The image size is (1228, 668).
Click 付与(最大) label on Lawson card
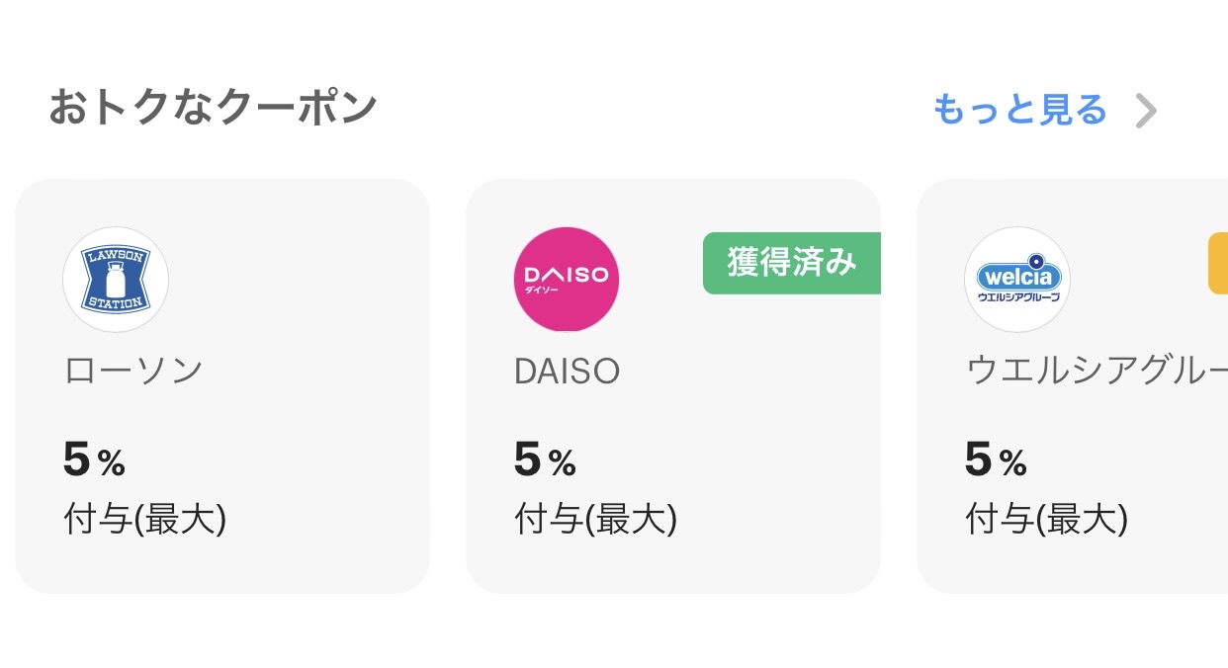(145, 519)
